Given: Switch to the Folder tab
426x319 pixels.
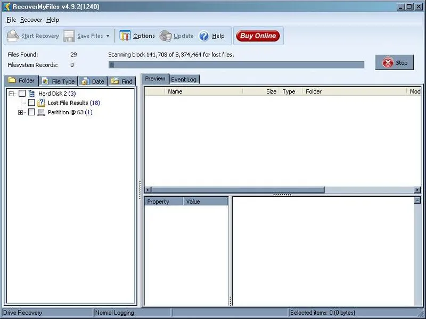Looking at the screenshot, I should tap(21, 81).
